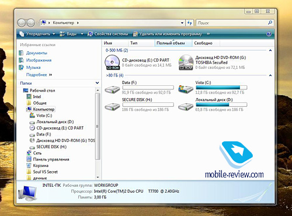
Task: Open the Музыка favorite link
Action: (x=33, y=68)
